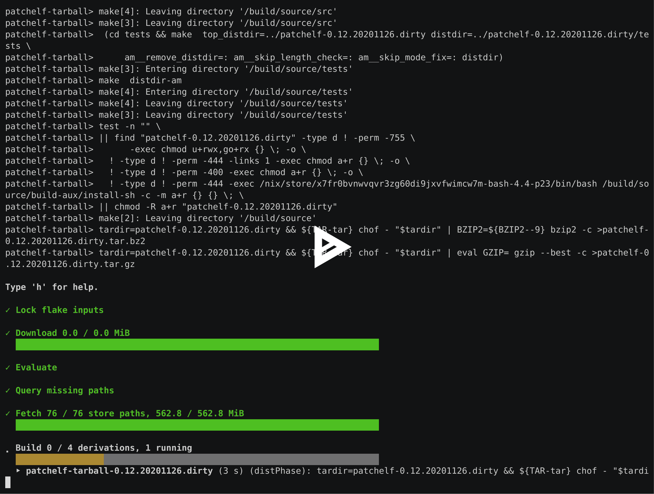Click the checkmark beside Evaluate

pyautogui.click(x=8, y=368)
